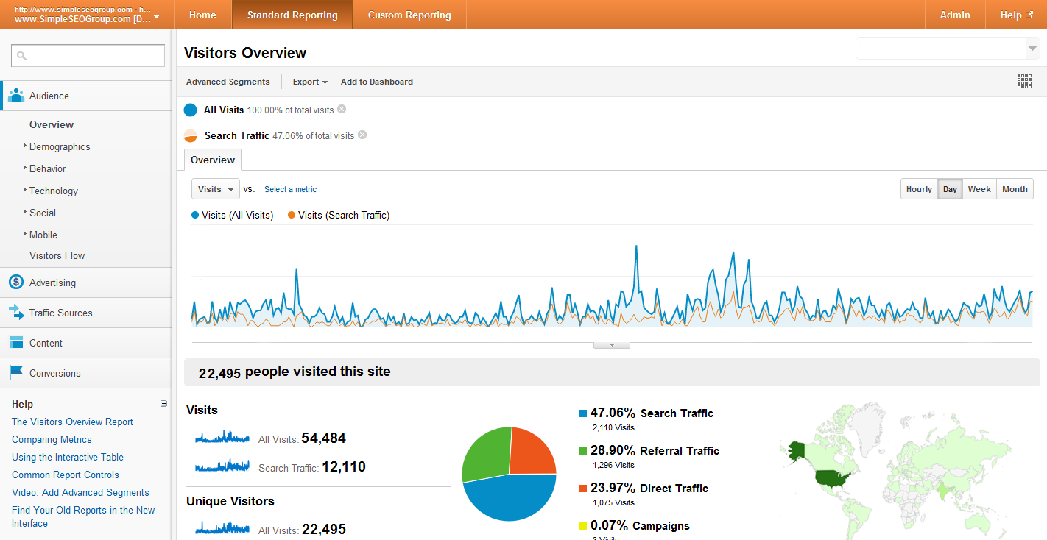Remove the All Visits segment with x icon

tap(342, 110)
